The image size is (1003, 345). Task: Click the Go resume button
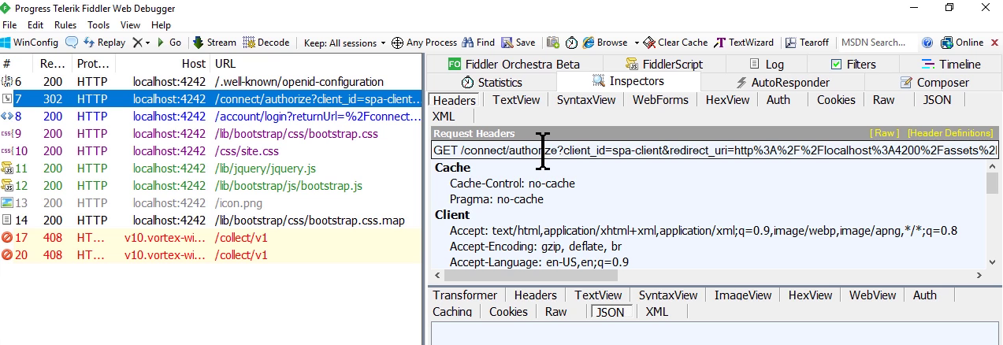pos(168,43)
